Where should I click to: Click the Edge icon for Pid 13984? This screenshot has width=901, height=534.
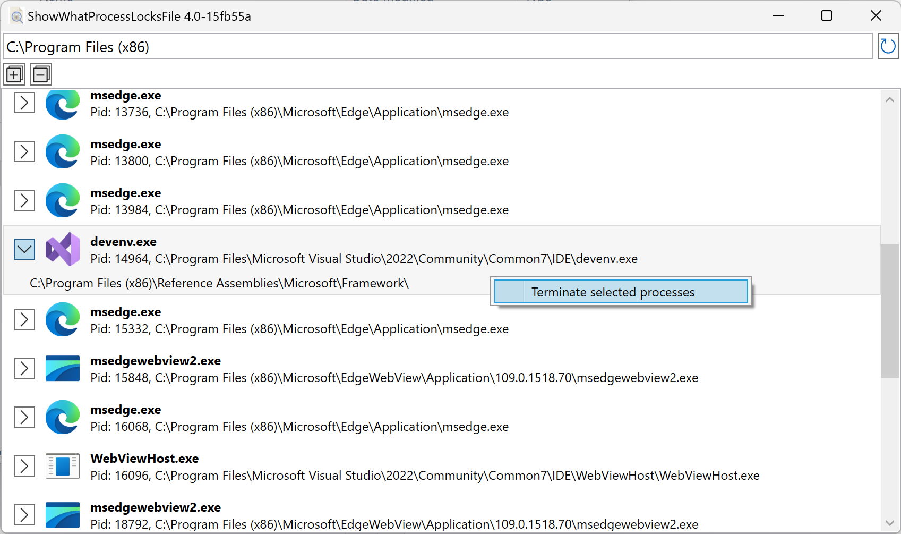63,200
